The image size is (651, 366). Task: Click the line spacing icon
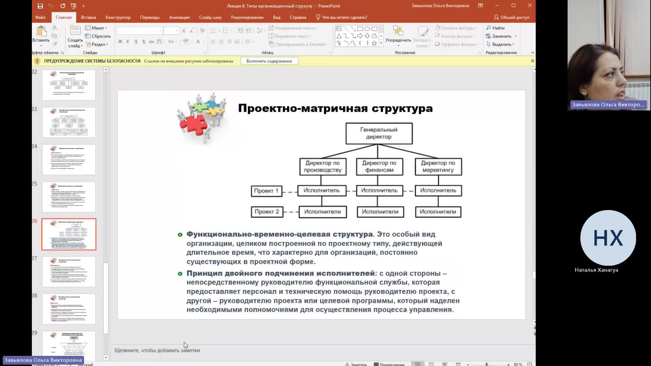pos(259,31)
